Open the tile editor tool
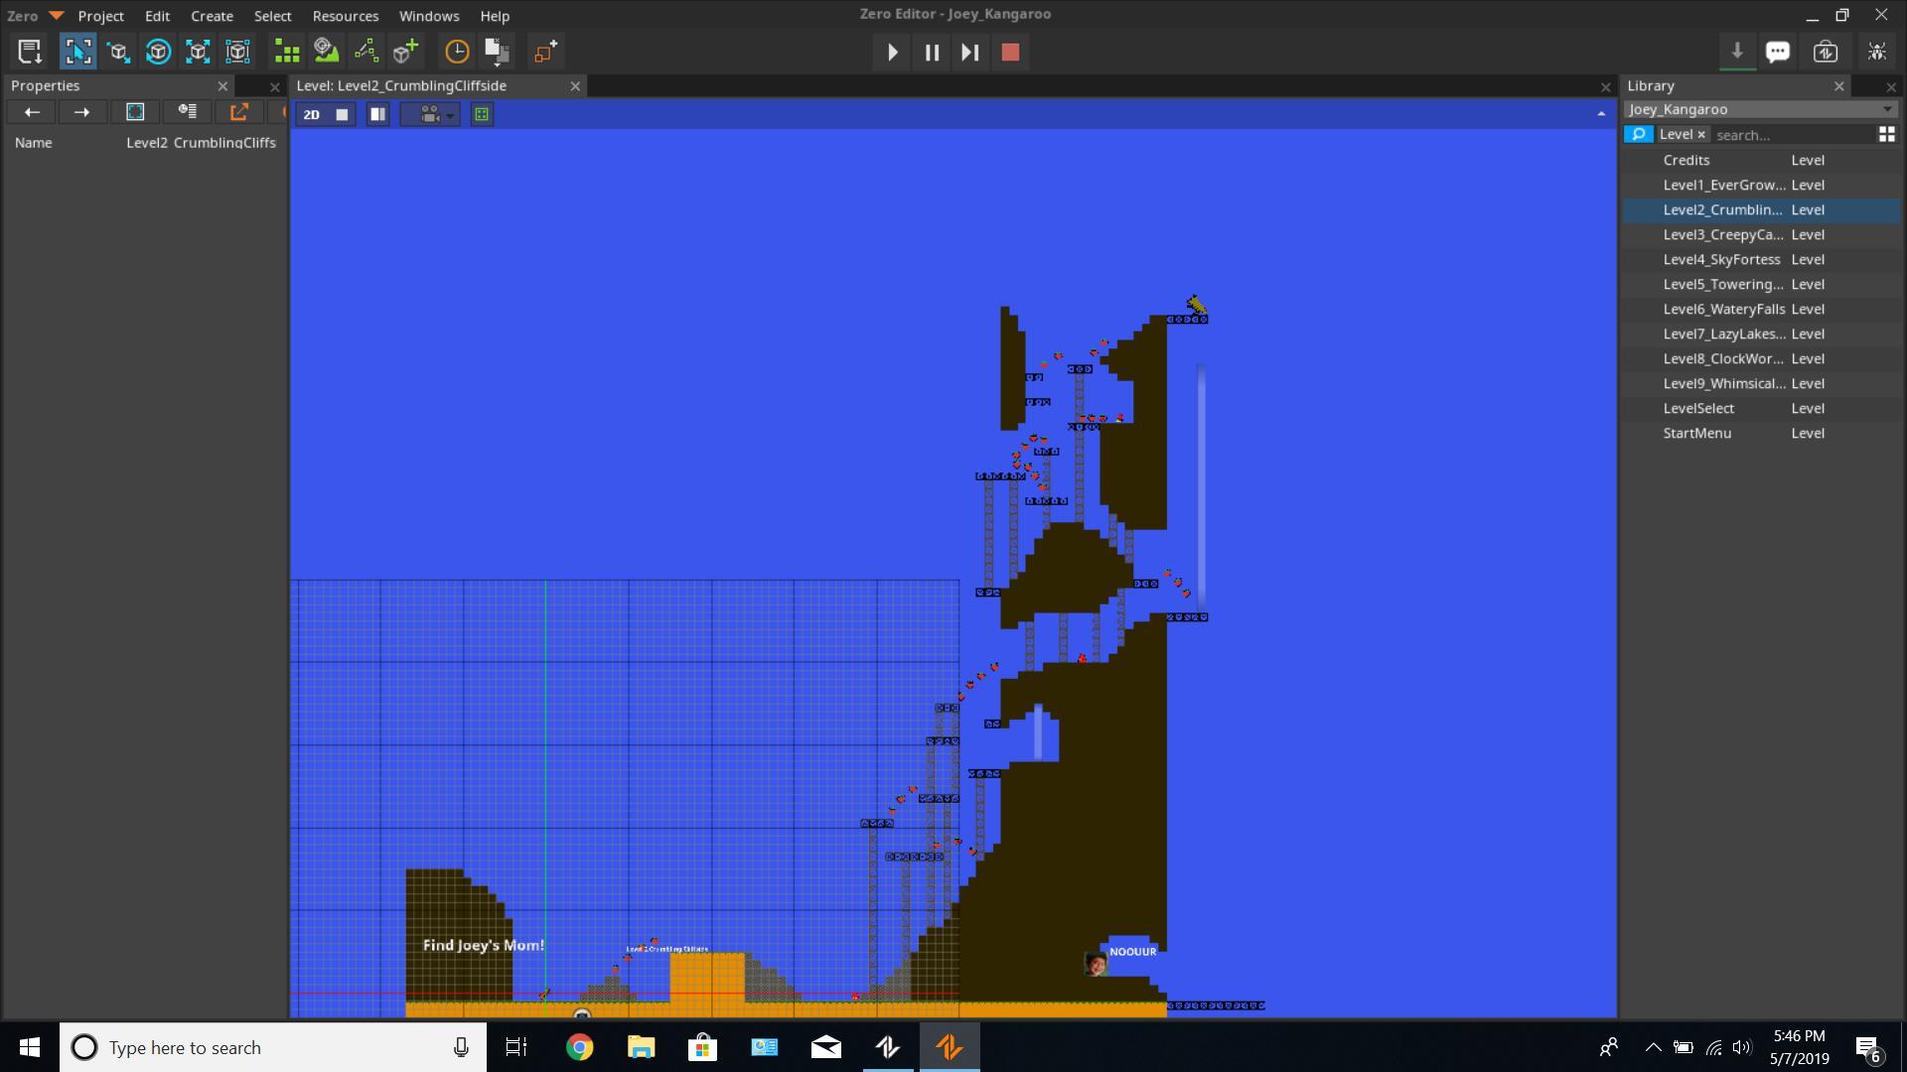 pos(287,52)
